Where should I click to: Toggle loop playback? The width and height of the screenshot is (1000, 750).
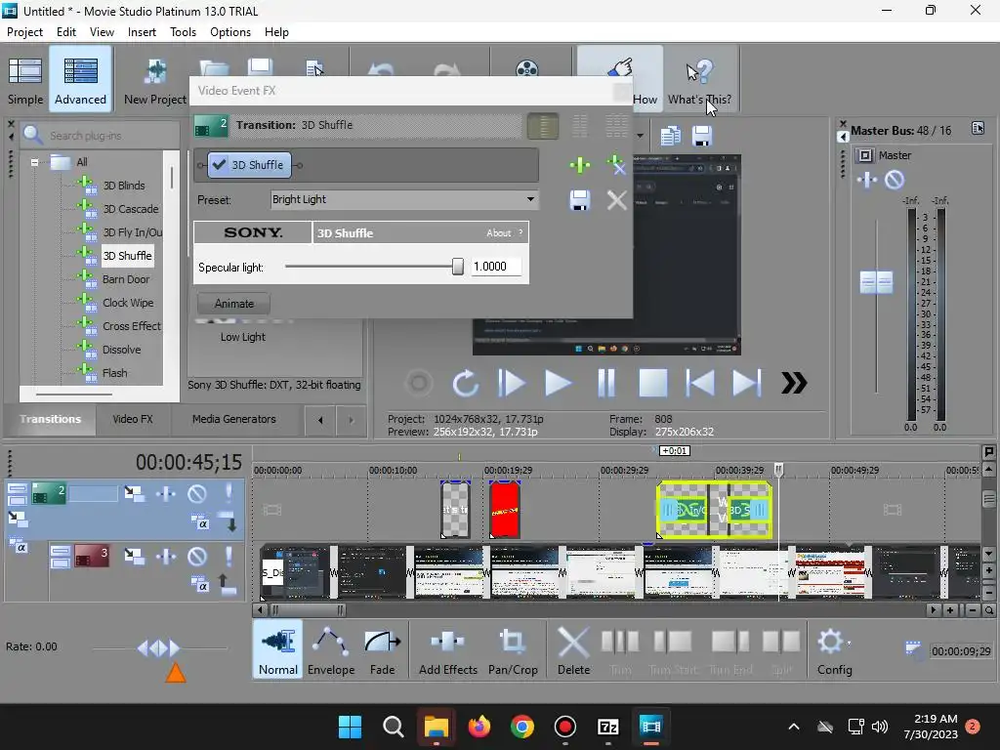click(465, 383)
